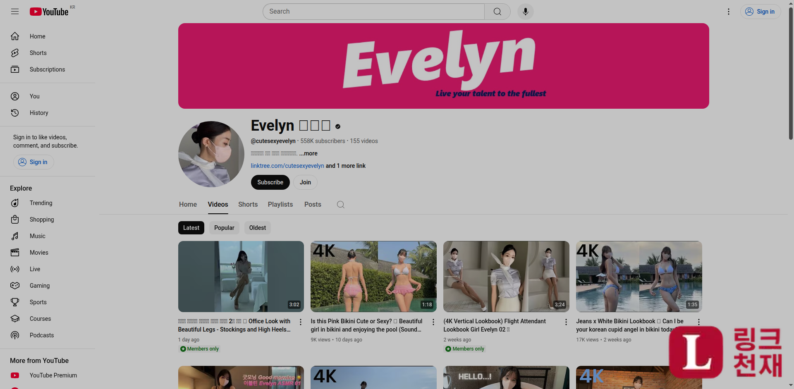This screenshot has width=794, height=389.
Task: Click the YouTube logo
Action: 49,12
